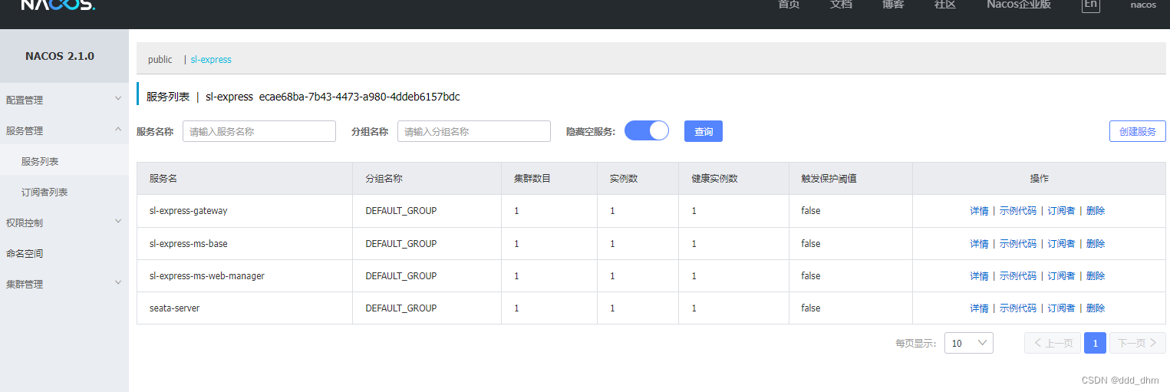Click the 分组名称 column header
Viewport: 1170px width, 392px height.
click(x=427, y=178)
